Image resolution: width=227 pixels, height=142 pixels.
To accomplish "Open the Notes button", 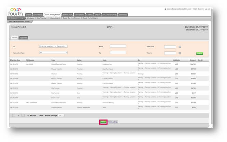I will coord(110,122).
